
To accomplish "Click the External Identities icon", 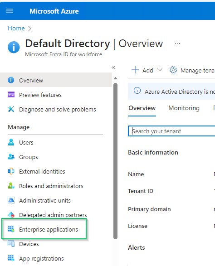I will click(11, 171).
